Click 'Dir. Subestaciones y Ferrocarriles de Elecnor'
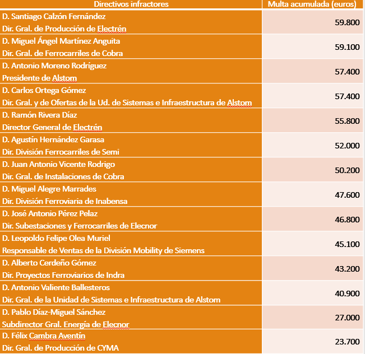Viewport: 365px width, 354px height. coord(80,226)
